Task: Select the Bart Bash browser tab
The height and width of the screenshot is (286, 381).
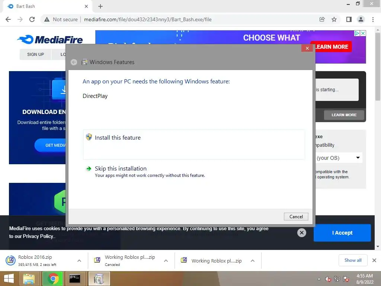Action: click(x=47, y=6)
